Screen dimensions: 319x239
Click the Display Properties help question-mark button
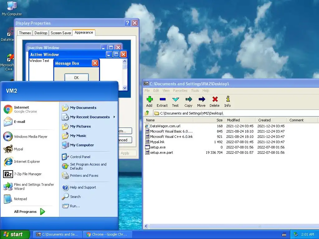(x=127, y=23)
